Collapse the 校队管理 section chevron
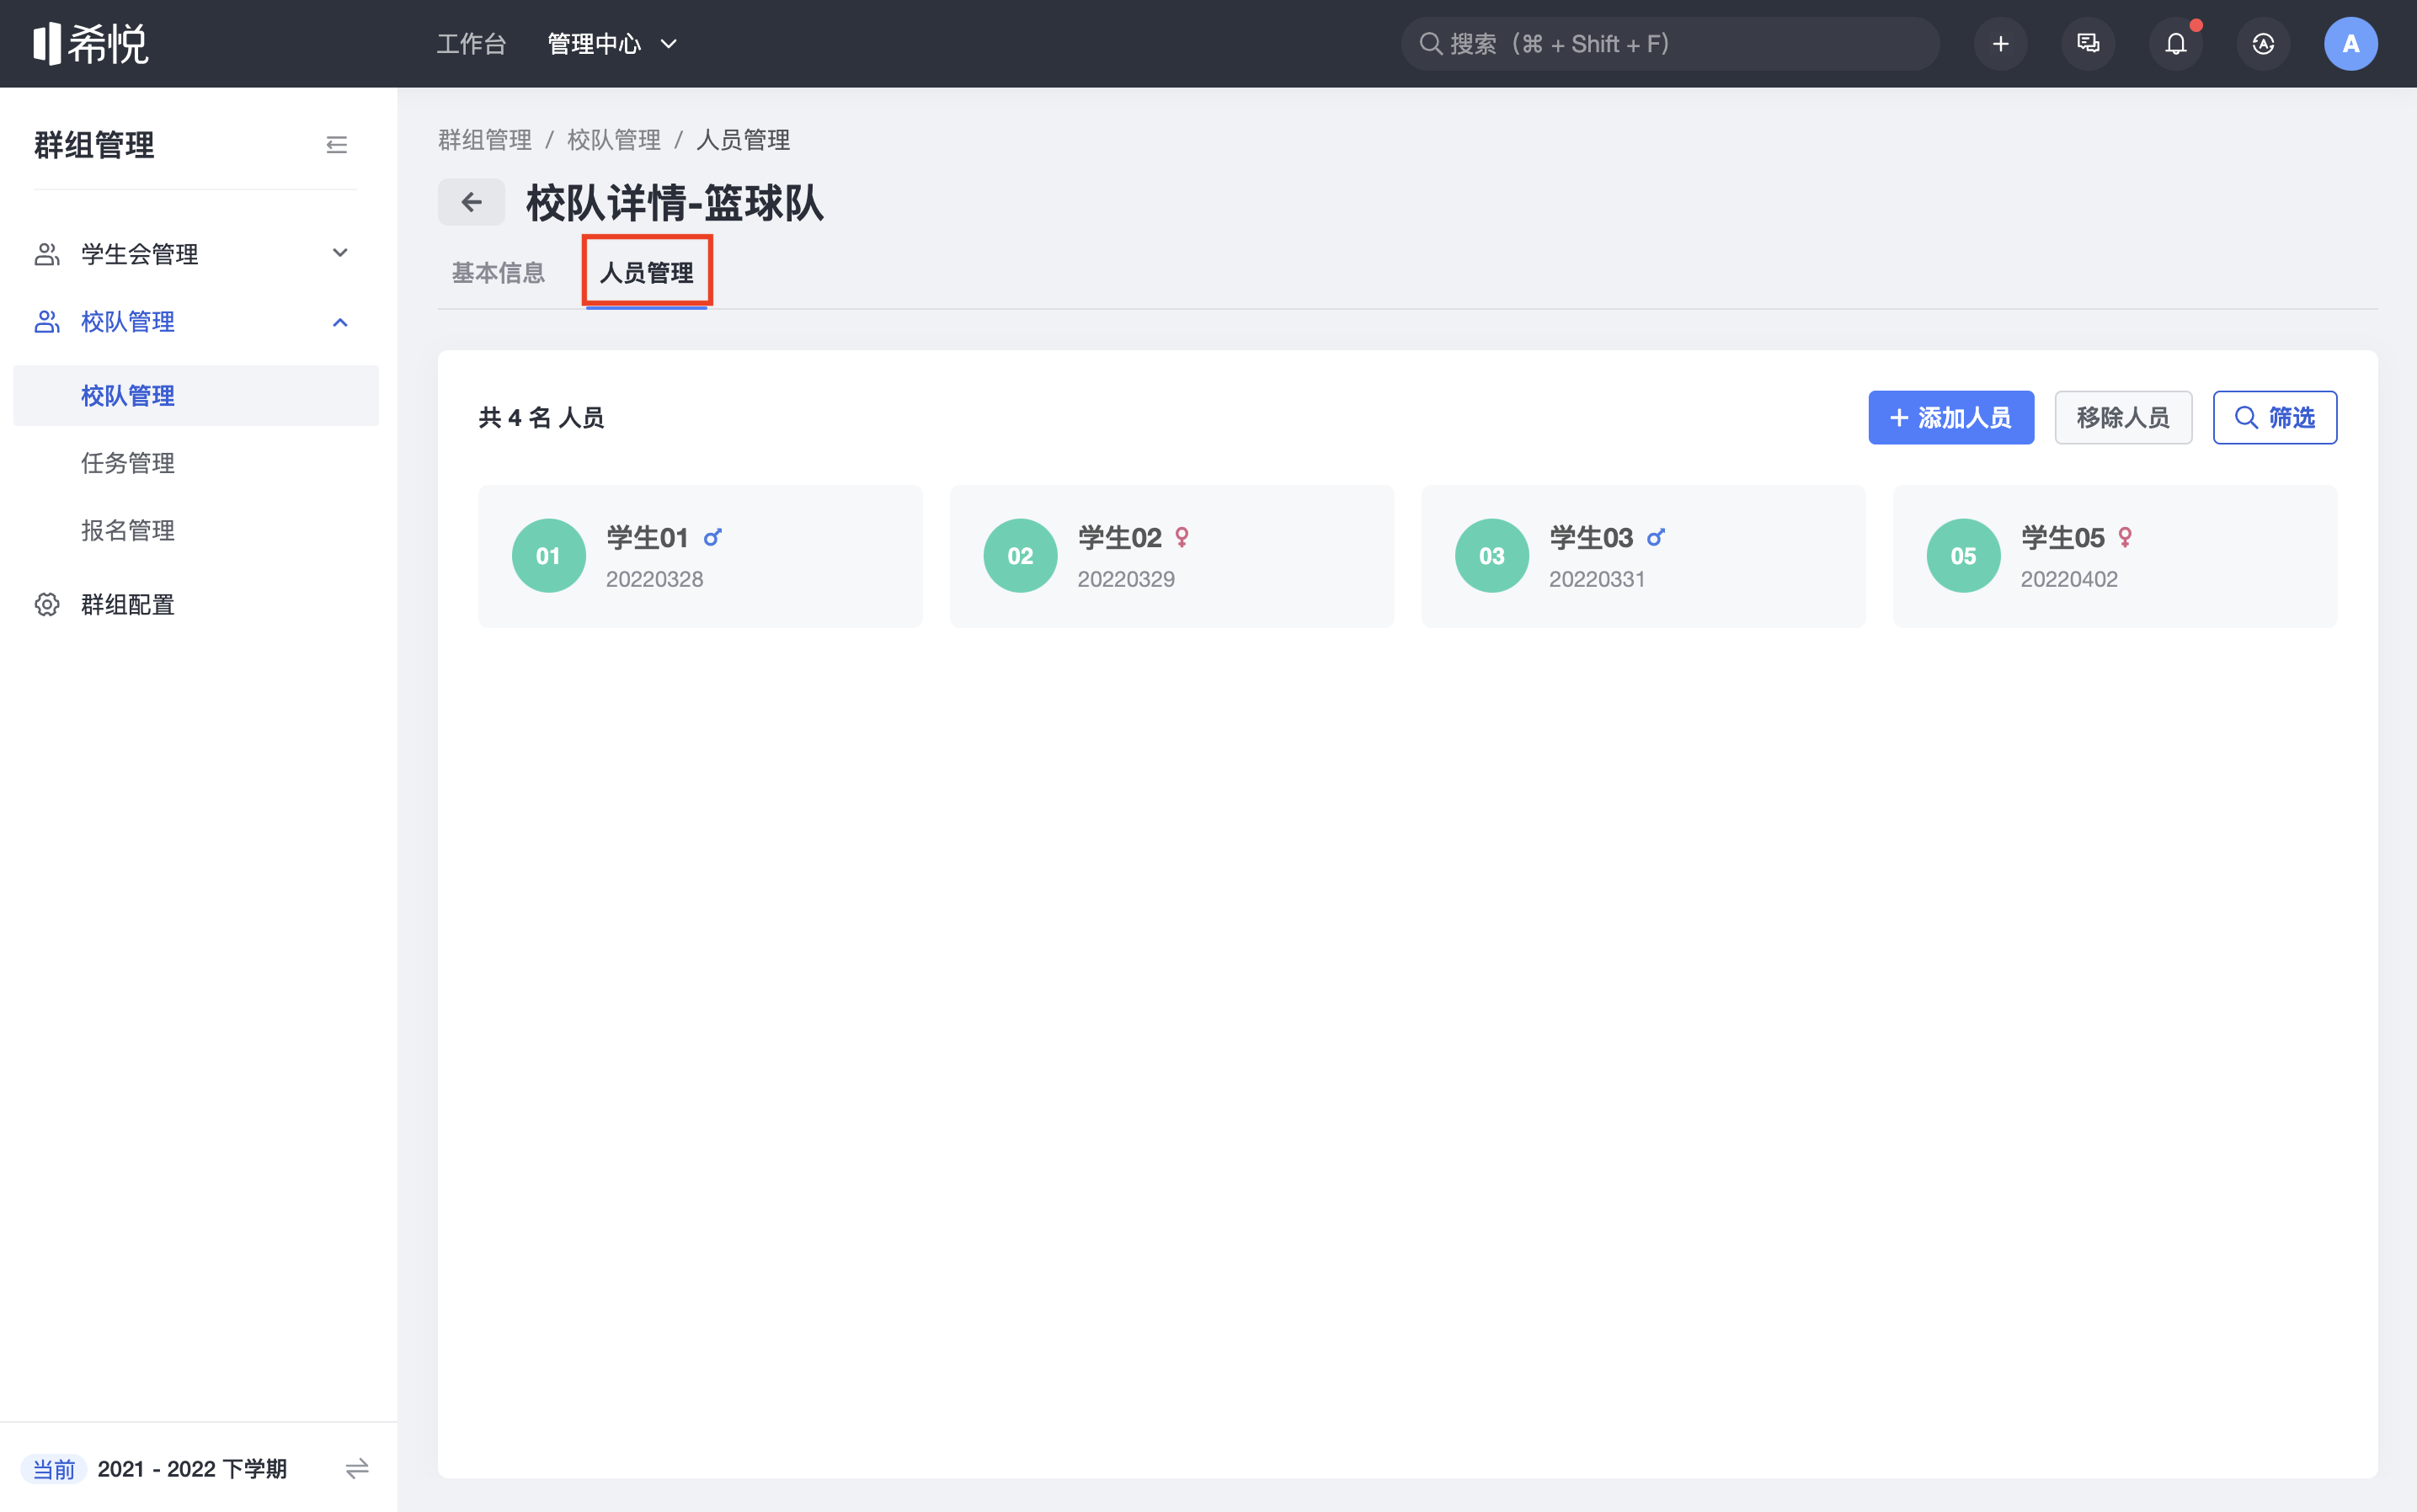This screenshot has width=2417, height=1512. point(340,322)
